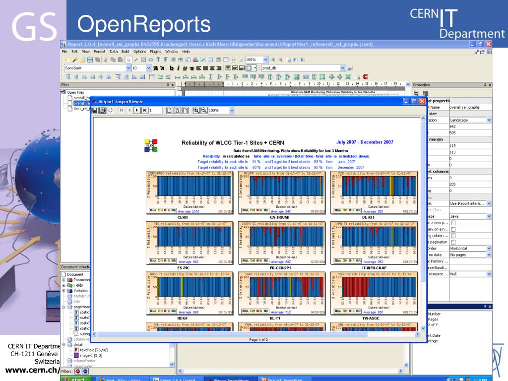Toggle the 'ary on a n...' checkbox
Image resolution: width=508 pixels, height=381 pixels.
[x=453, y=229]
